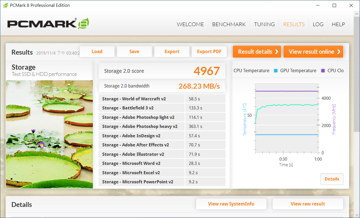The height and width of the screenshot is (218, 360).
Task: Open the HELP tab
Action: (338, 24)
